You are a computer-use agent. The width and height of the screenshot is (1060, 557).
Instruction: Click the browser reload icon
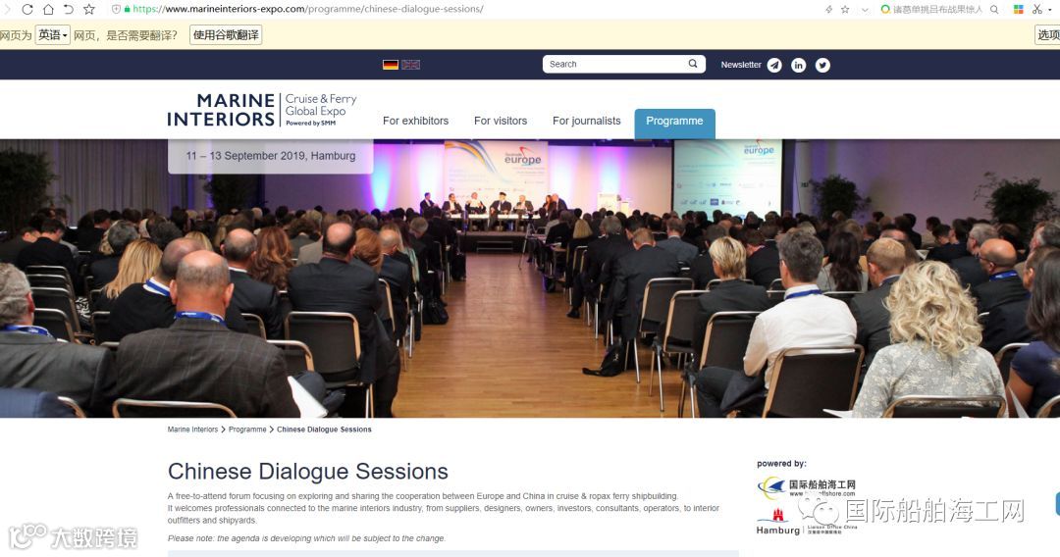click(27, 10)
